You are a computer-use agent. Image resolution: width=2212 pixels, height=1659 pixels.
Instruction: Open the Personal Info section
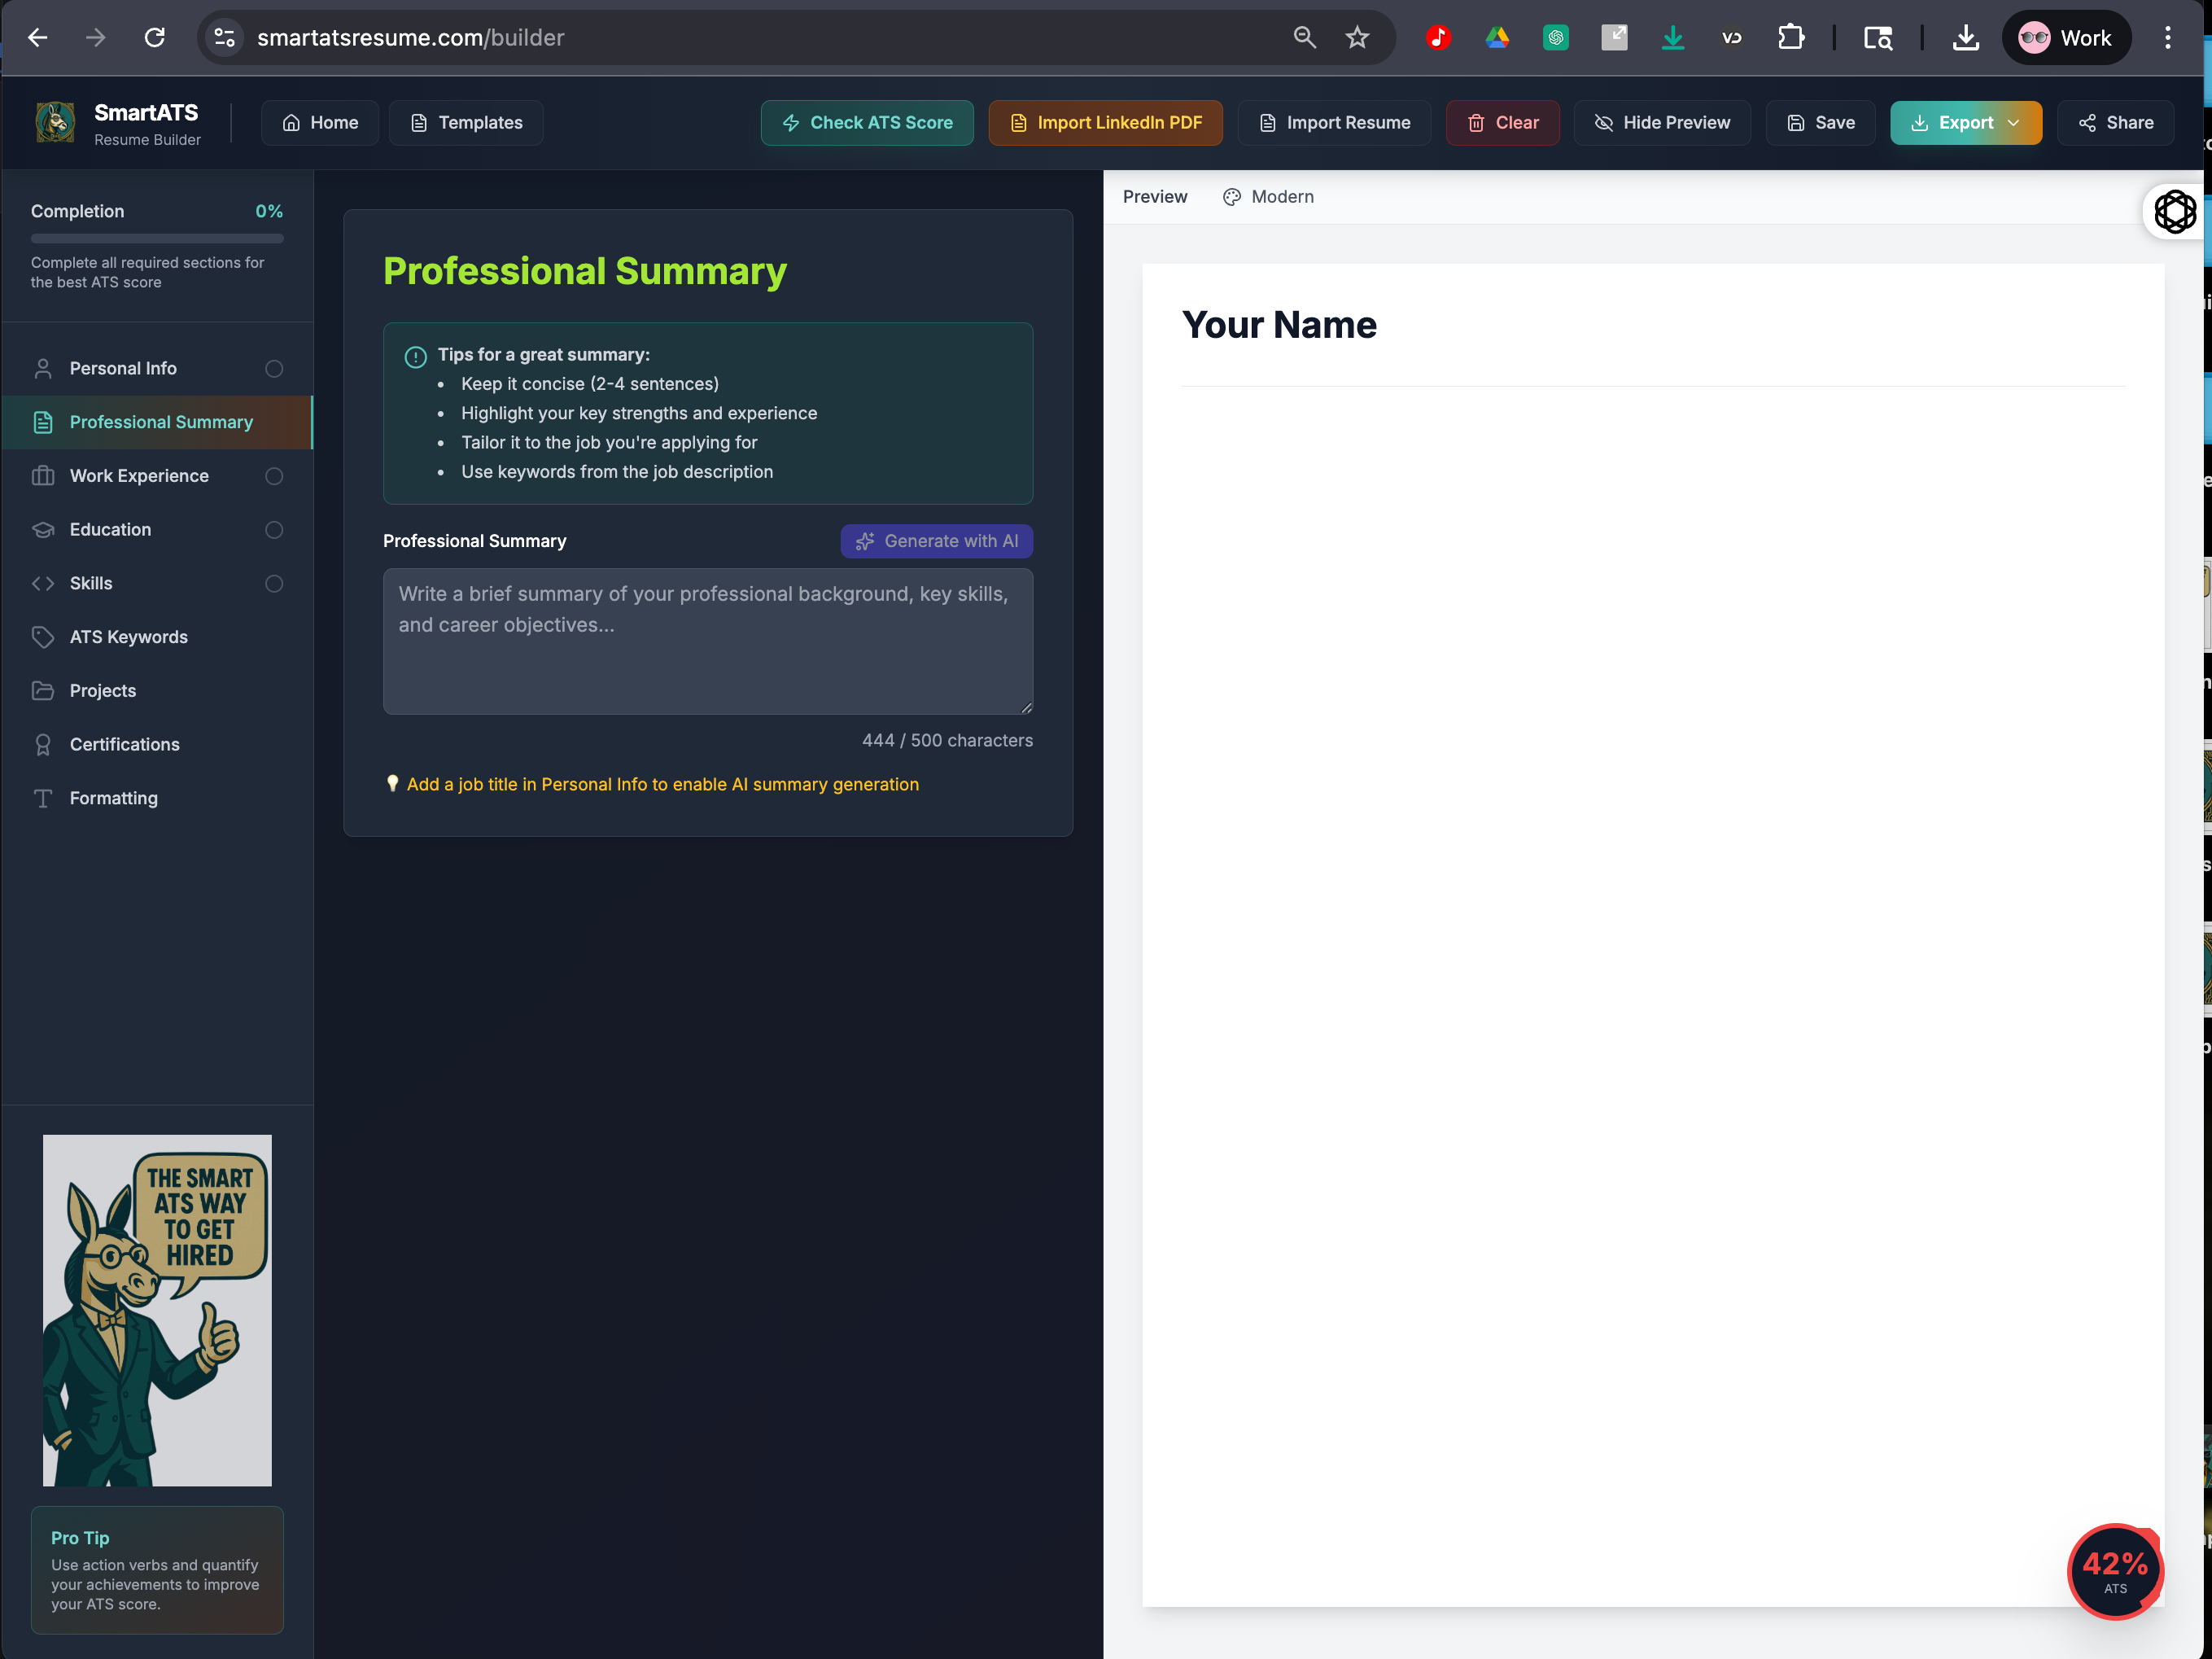click(122, 368)
